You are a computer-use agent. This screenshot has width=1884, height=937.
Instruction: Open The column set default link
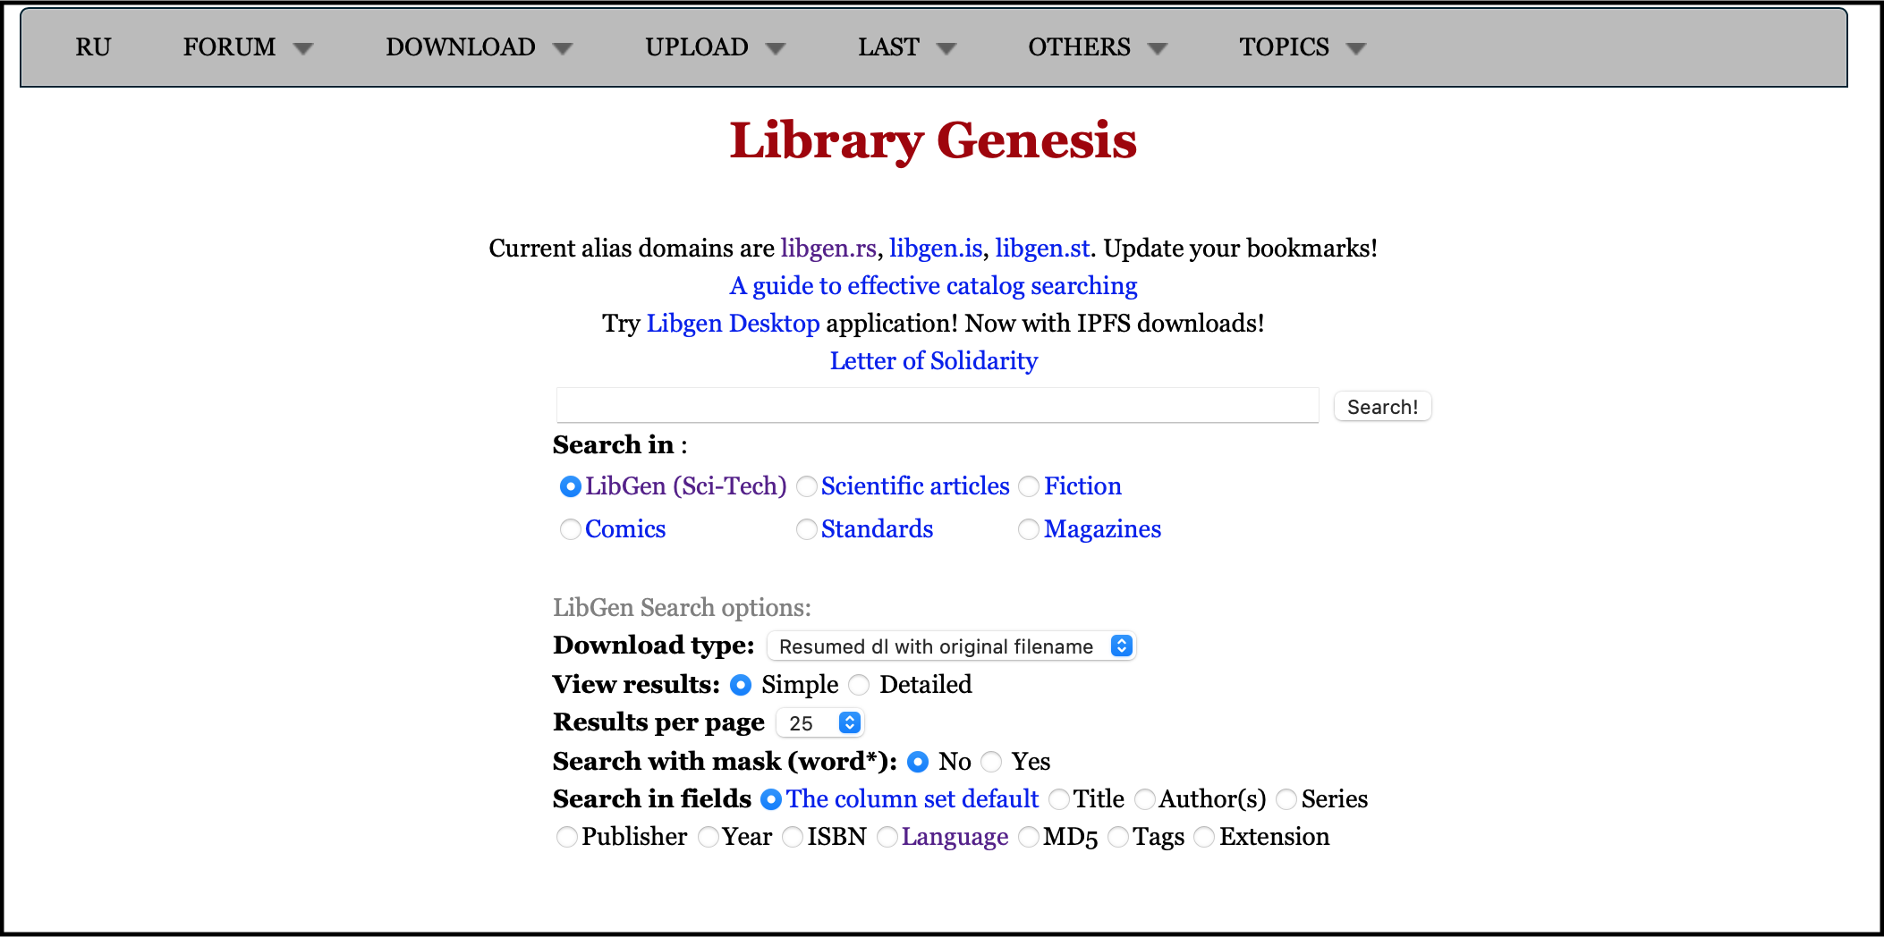click(912, 798)
